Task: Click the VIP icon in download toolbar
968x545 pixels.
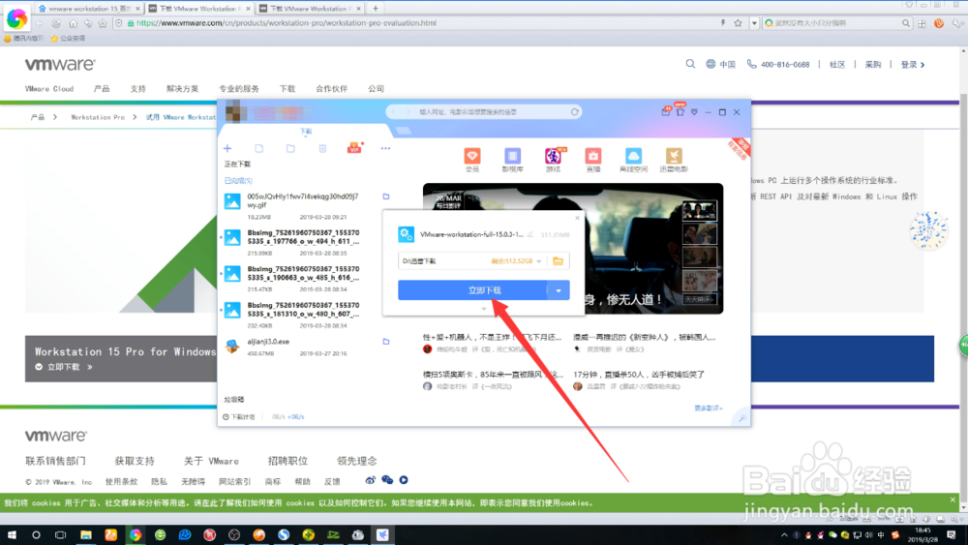Action: point(354,148)
